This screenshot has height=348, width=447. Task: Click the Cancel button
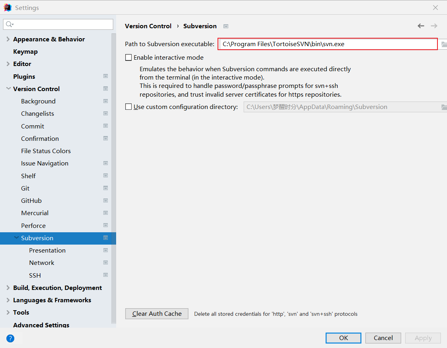pyautogui.click(x=383, y=338)
